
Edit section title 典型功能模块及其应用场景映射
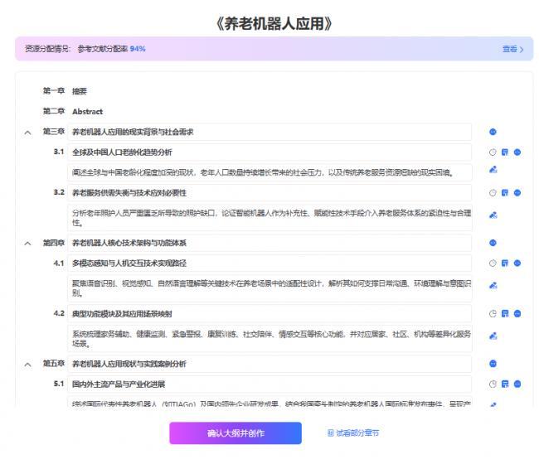[x=269, y=313]
